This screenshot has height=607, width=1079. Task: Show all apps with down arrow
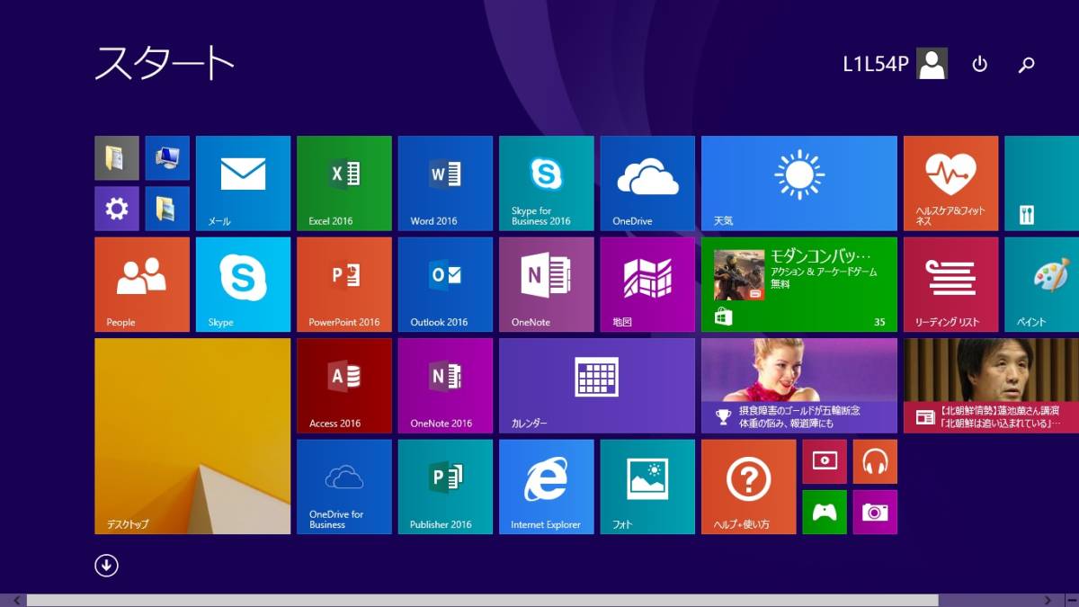click(x=106, y=565)
